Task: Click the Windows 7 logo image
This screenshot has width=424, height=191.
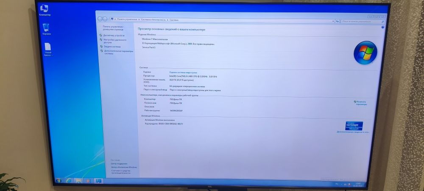Action: (x=365, y=53)
